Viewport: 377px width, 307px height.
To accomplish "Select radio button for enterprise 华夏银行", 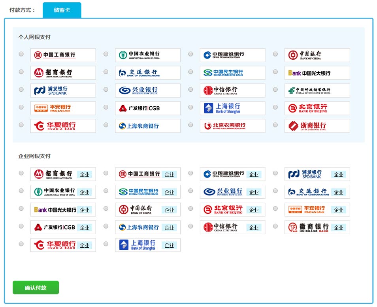I will 21,244.
